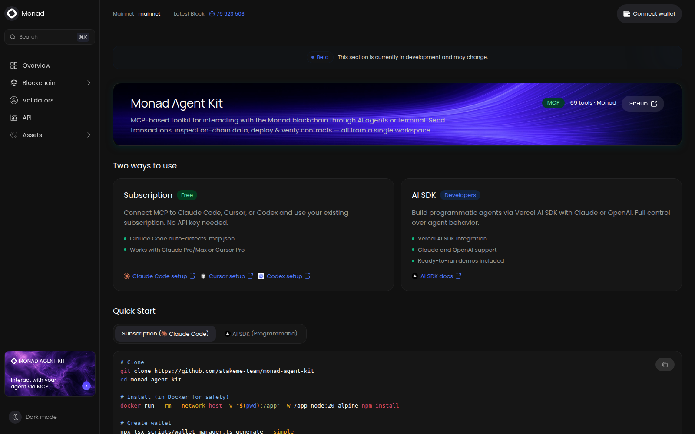Focus the Search input field
This screenshot has width=695, height=434.
(50, 37)
